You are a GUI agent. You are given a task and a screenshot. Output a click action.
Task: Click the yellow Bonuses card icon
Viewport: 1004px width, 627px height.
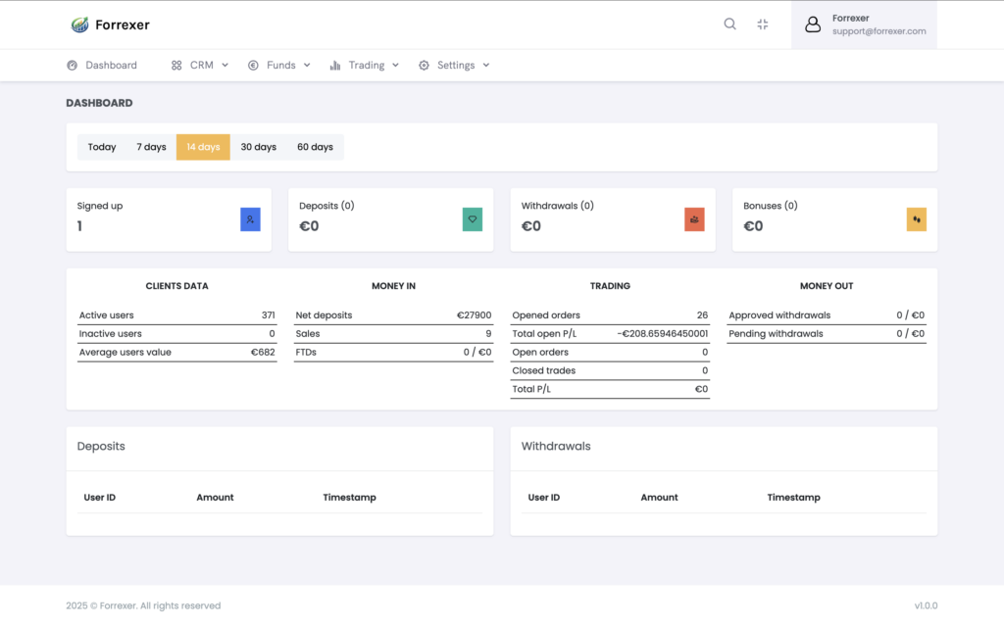[916, 219]
